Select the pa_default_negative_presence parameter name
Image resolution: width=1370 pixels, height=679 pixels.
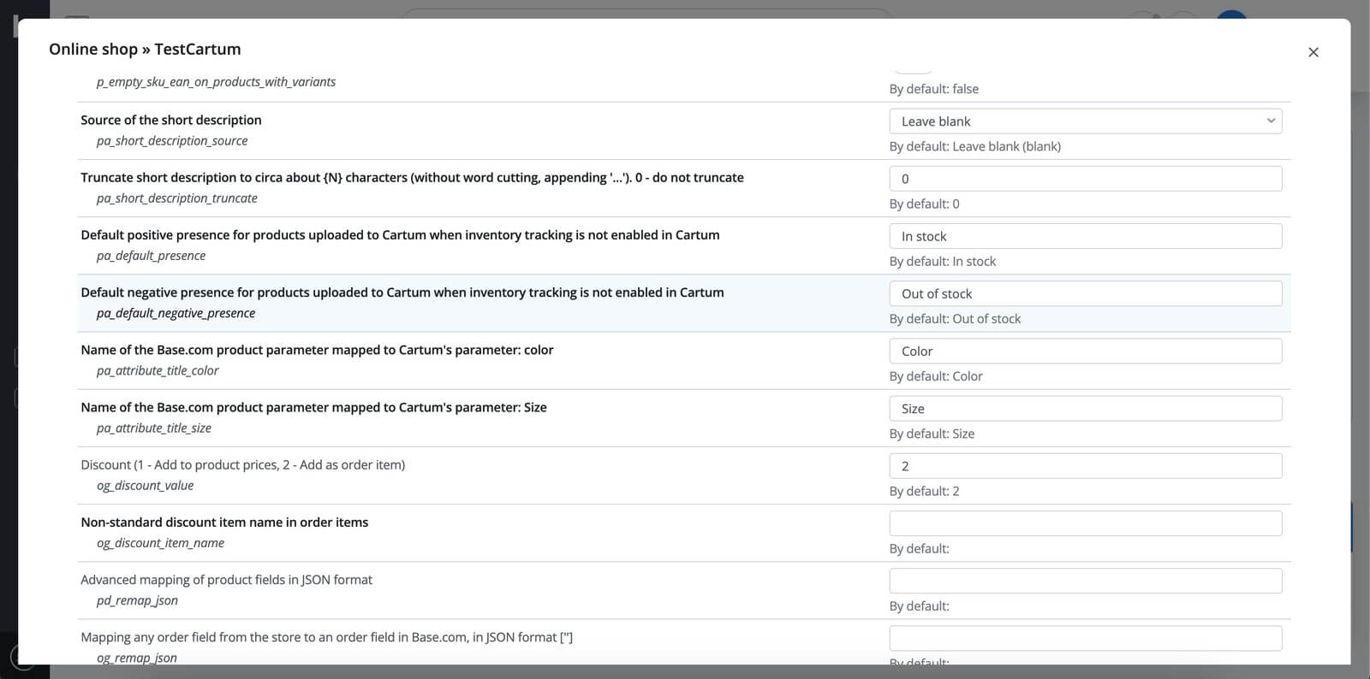tap(176, 312)
